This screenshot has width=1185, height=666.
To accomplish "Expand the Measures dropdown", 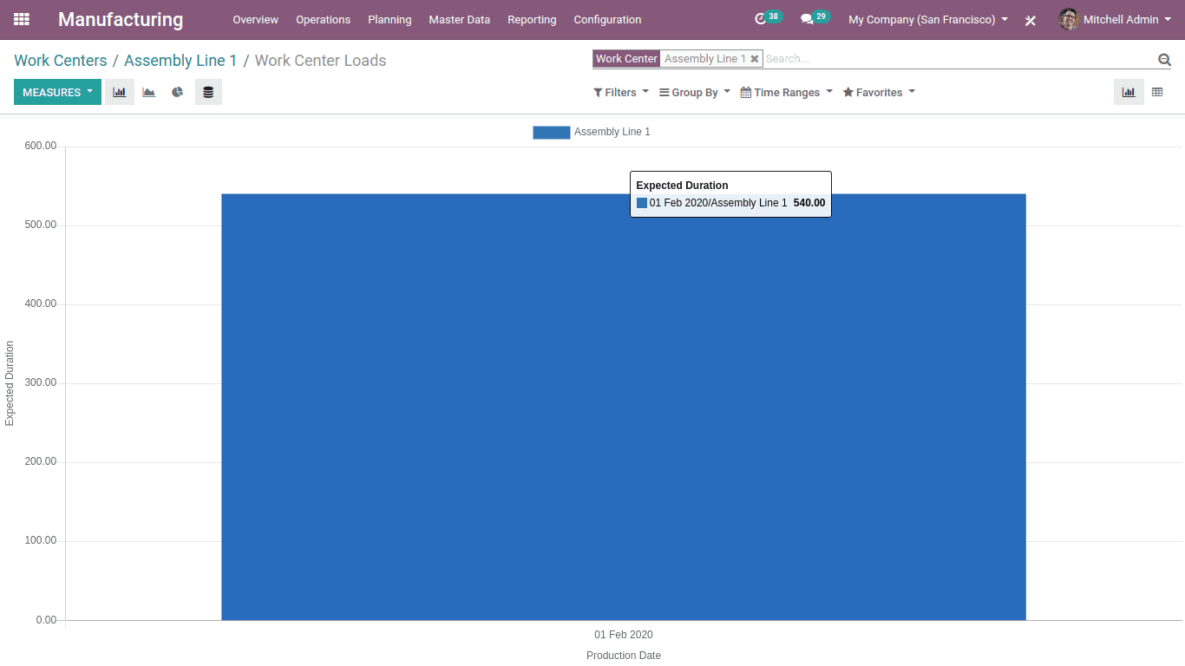I will click(57, 92).
